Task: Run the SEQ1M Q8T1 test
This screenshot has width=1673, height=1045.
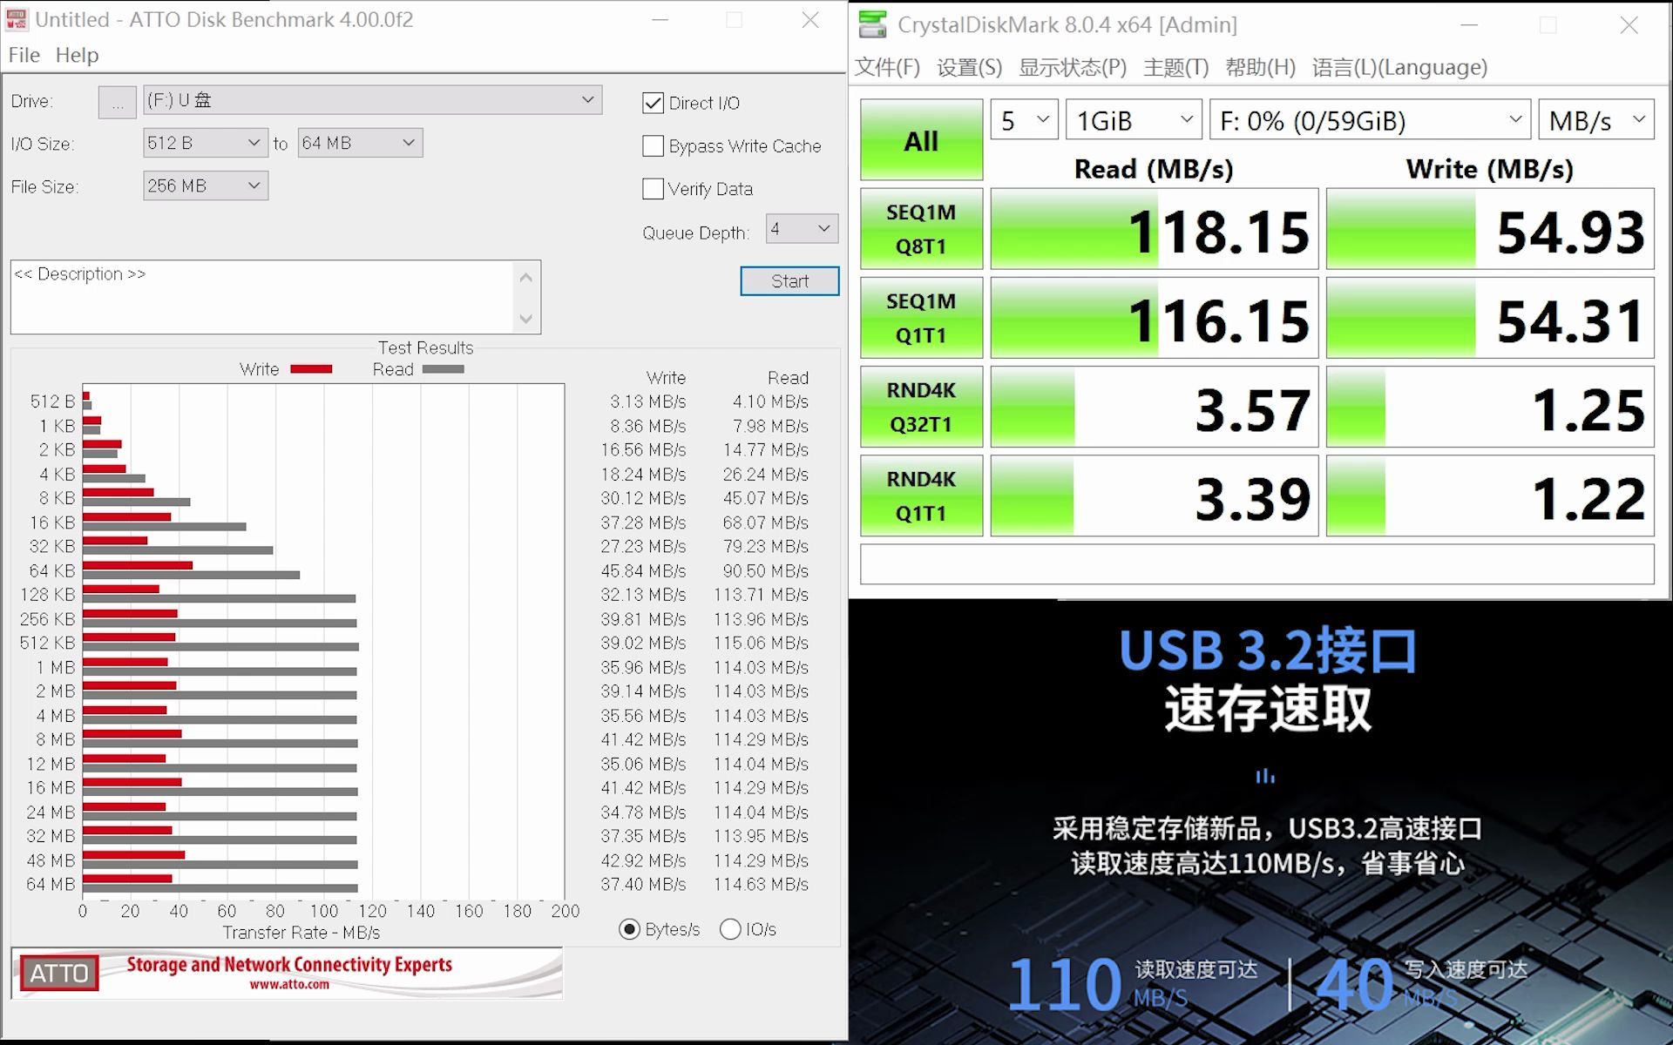Action: coord(921,229)
